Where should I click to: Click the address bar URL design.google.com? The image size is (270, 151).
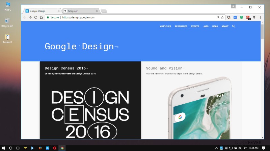78,17
